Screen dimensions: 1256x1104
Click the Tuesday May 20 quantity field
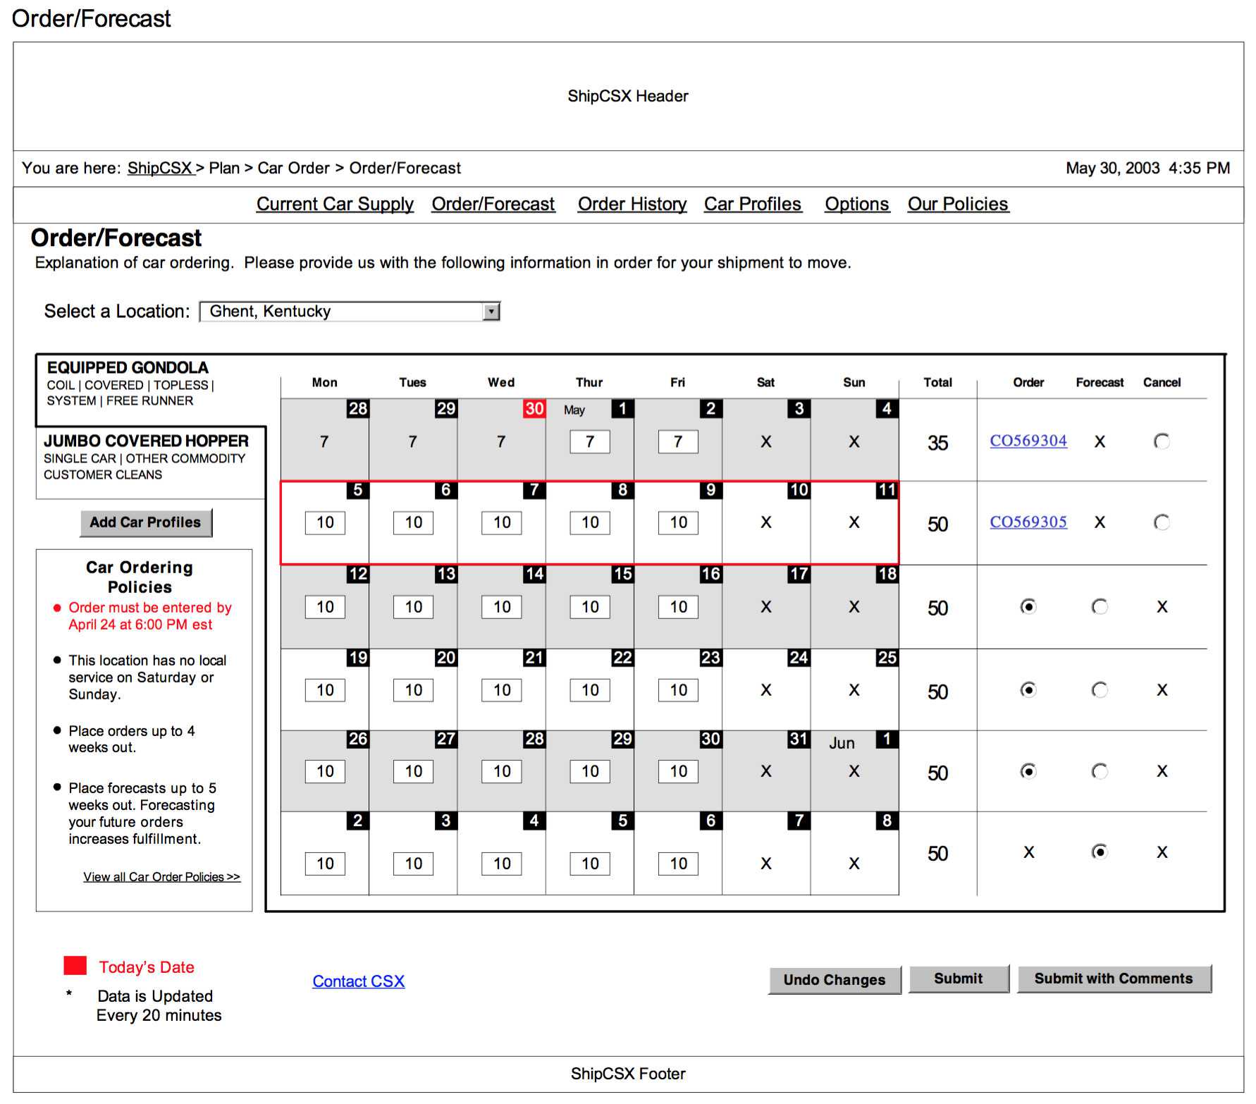[414, 690]
